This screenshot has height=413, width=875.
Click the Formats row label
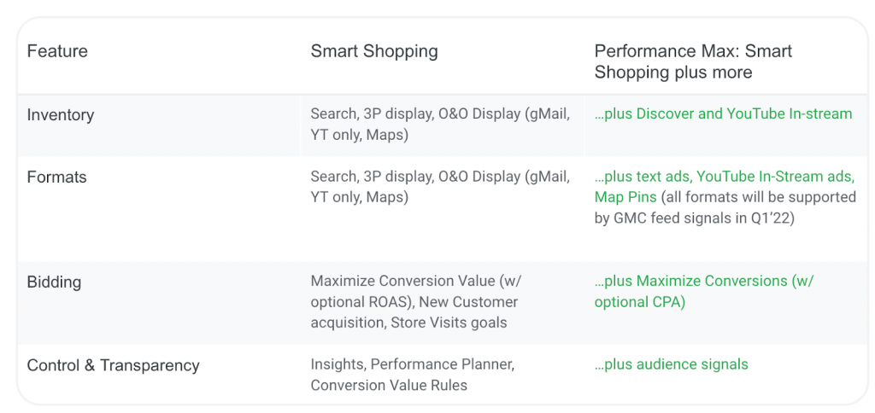pyautogui.click(x=56, y=177)
